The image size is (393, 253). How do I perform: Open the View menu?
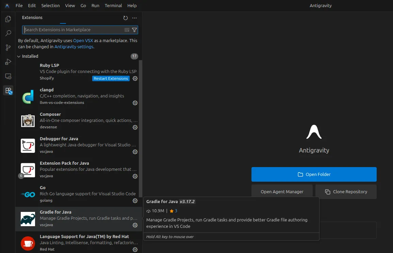(x=70, y=5)
